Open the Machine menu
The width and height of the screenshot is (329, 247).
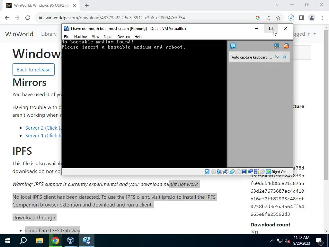tap(80, 37)
